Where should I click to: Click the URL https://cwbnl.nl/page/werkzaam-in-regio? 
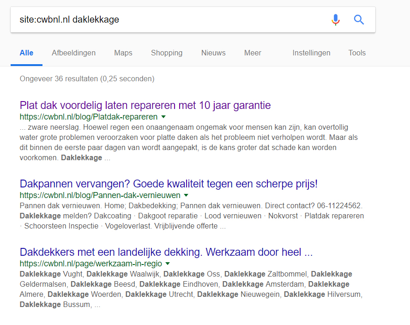[91, 264]
